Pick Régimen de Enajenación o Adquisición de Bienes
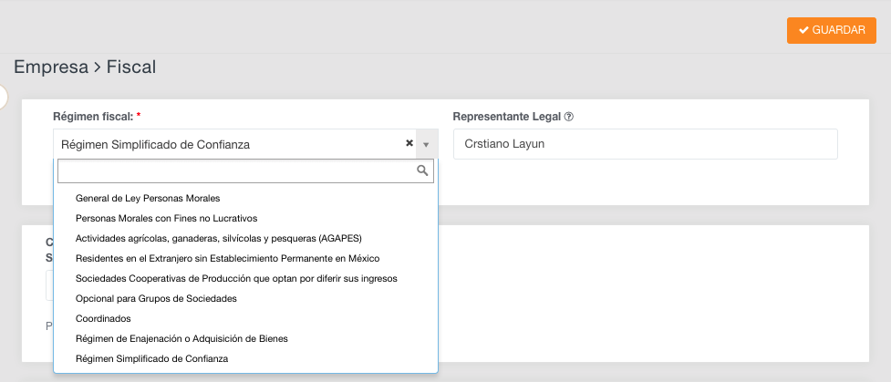 click(181, 338)
